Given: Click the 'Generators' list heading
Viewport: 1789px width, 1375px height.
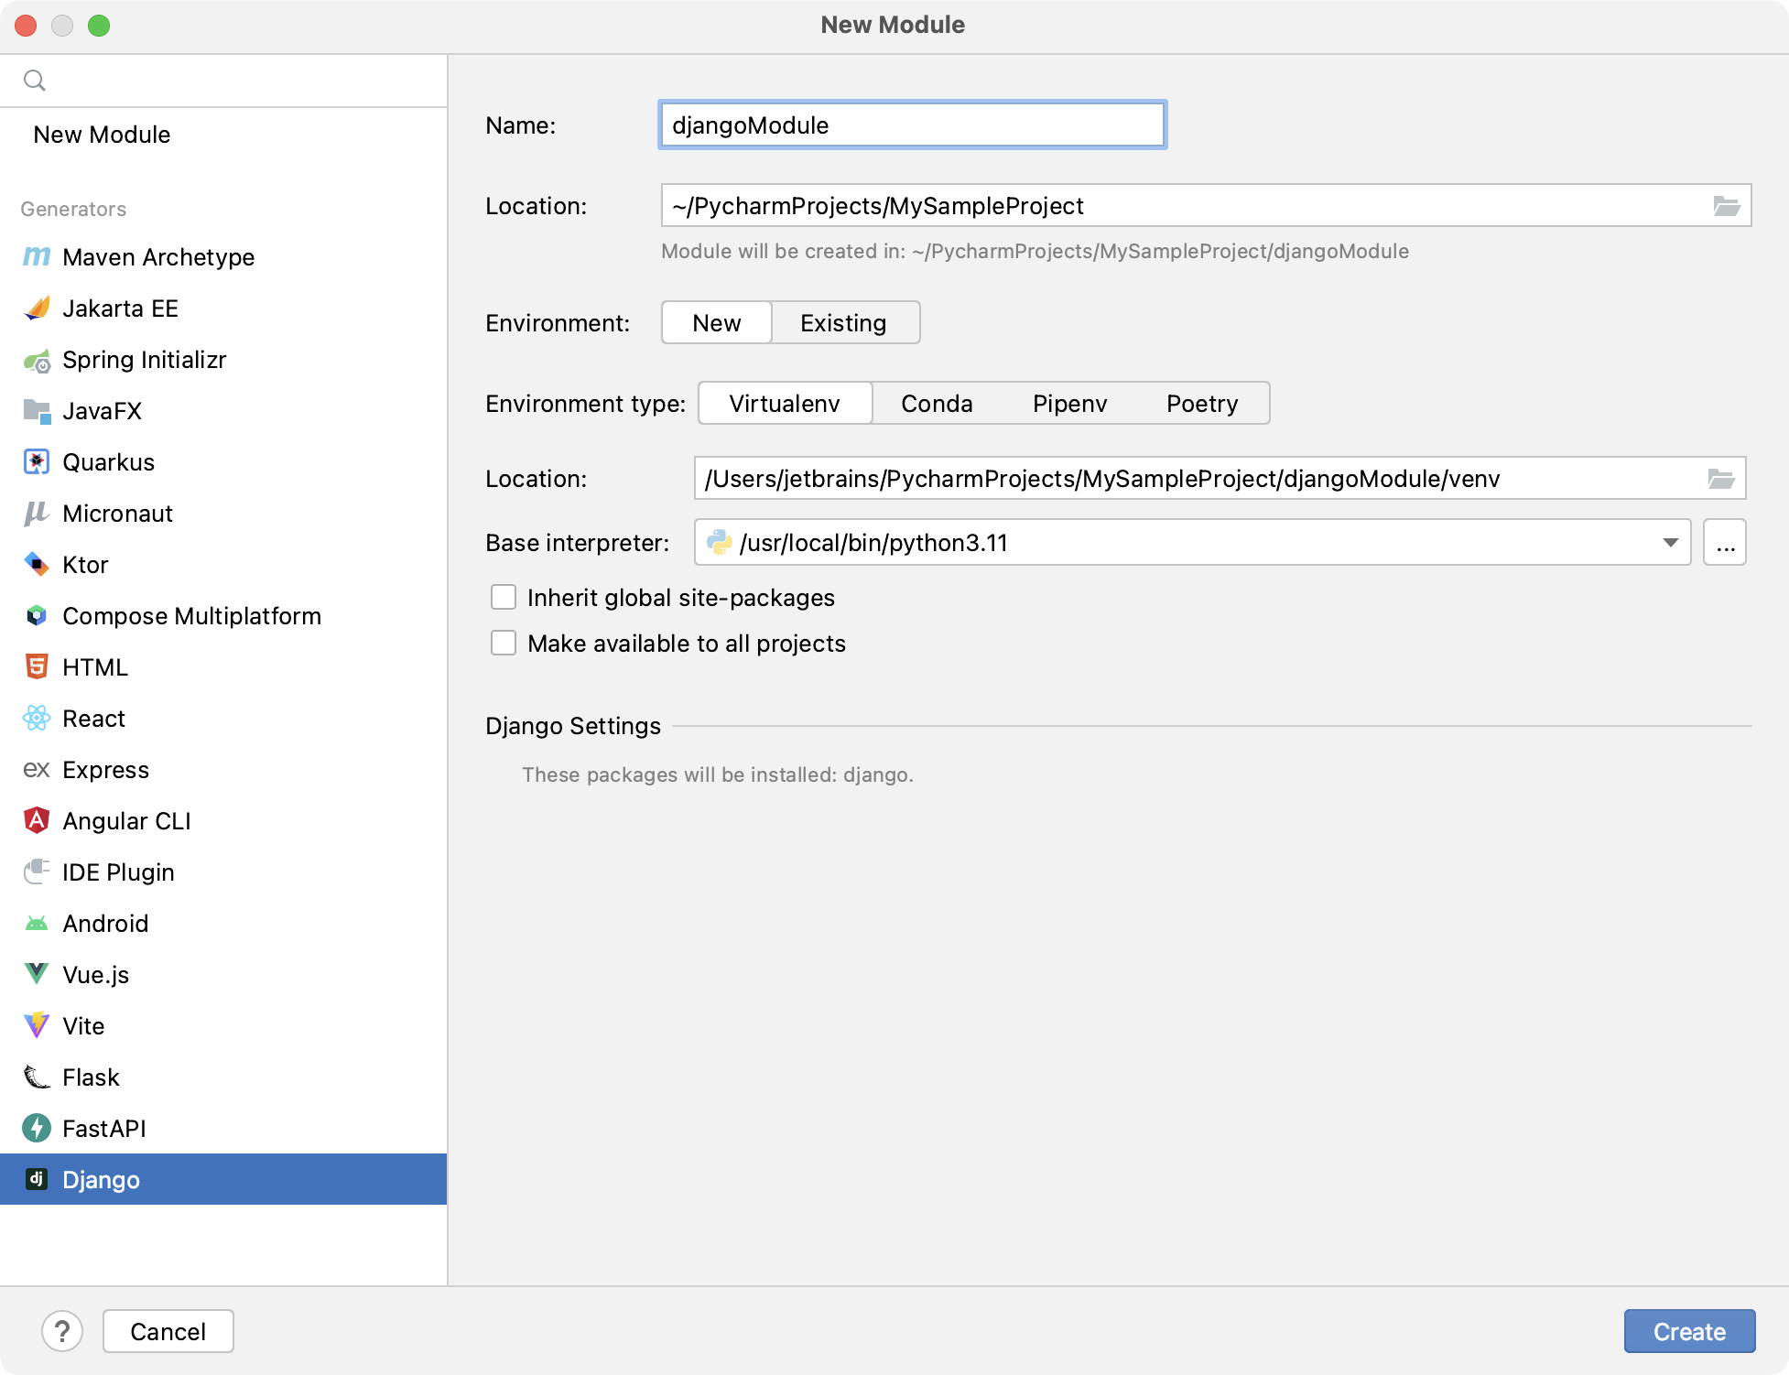Looking at the screenshot, I should [x=73, y=210].
